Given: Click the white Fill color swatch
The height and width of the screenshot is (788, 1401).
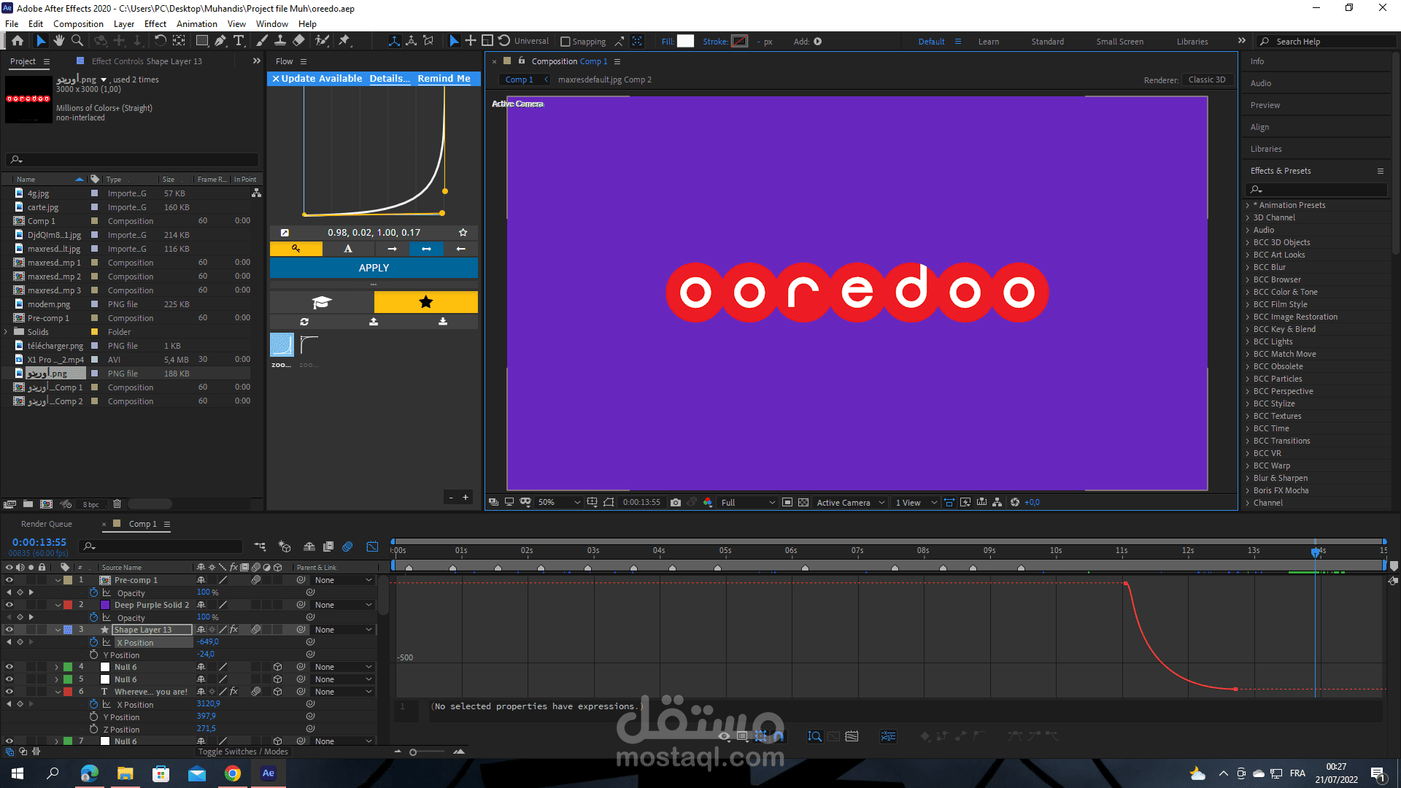Looking at the screenshot, I should point(685,42).
